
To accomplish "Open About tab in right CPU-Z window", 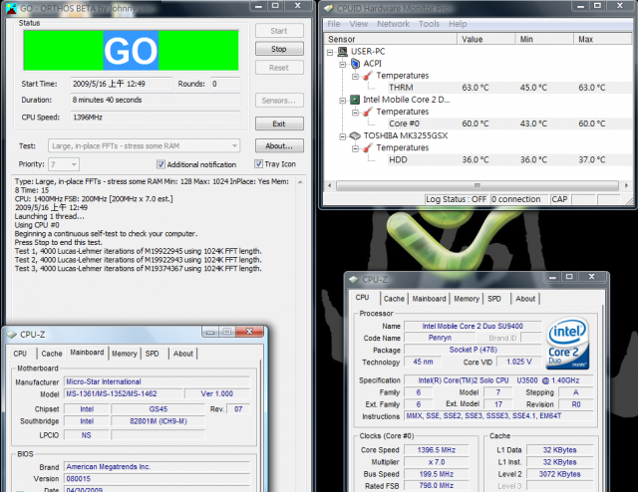I will pyautogui.click(x=525, y=299).
